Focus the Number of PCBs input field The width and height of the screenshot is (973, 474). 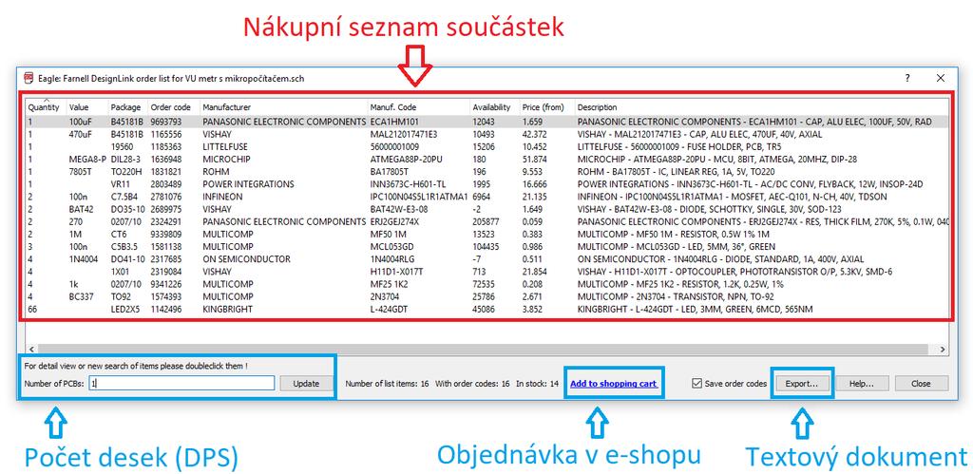pos(181,384)
